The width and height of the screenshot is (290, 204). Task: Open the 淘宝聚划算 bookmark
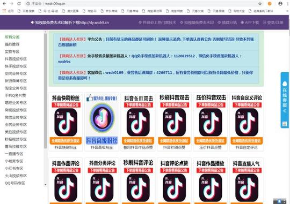[152, 11]
